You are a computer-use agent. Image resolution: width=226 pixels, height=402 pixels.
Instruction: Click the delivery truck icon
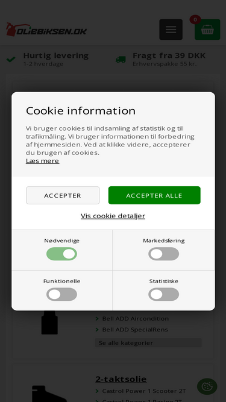click(121, 60)
